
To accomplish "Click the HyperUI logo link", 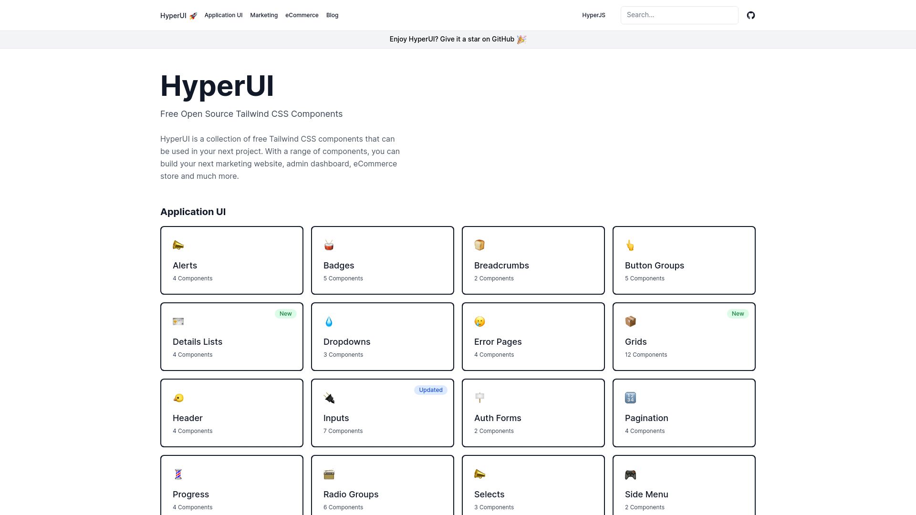I will [x=178, y=16].
